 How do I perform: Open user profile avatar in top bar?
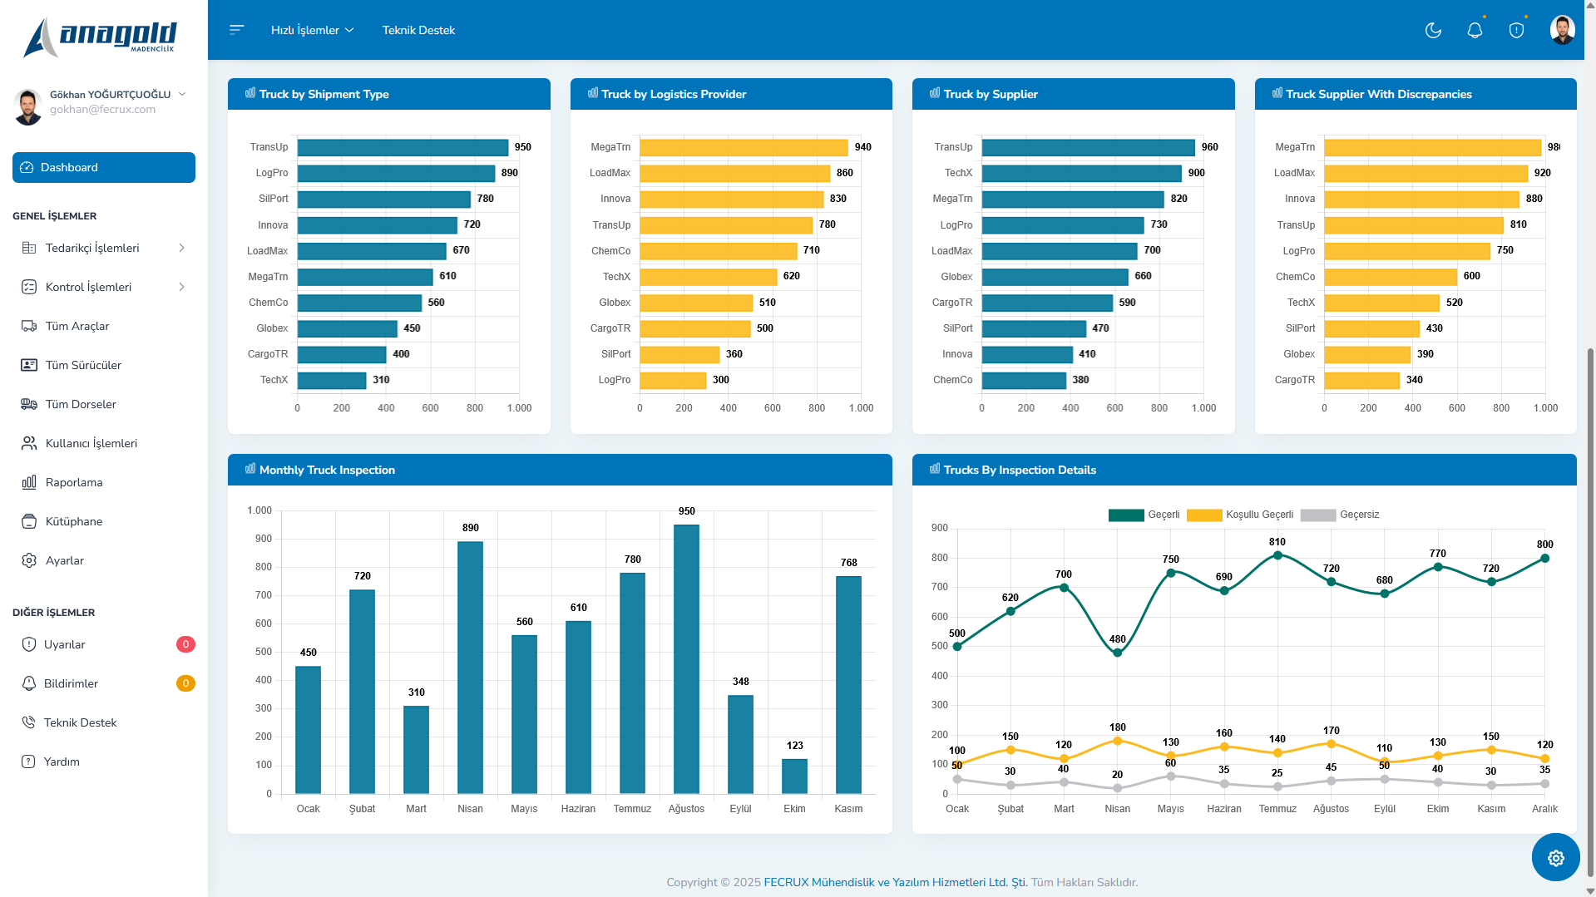tap(1562, 30)
